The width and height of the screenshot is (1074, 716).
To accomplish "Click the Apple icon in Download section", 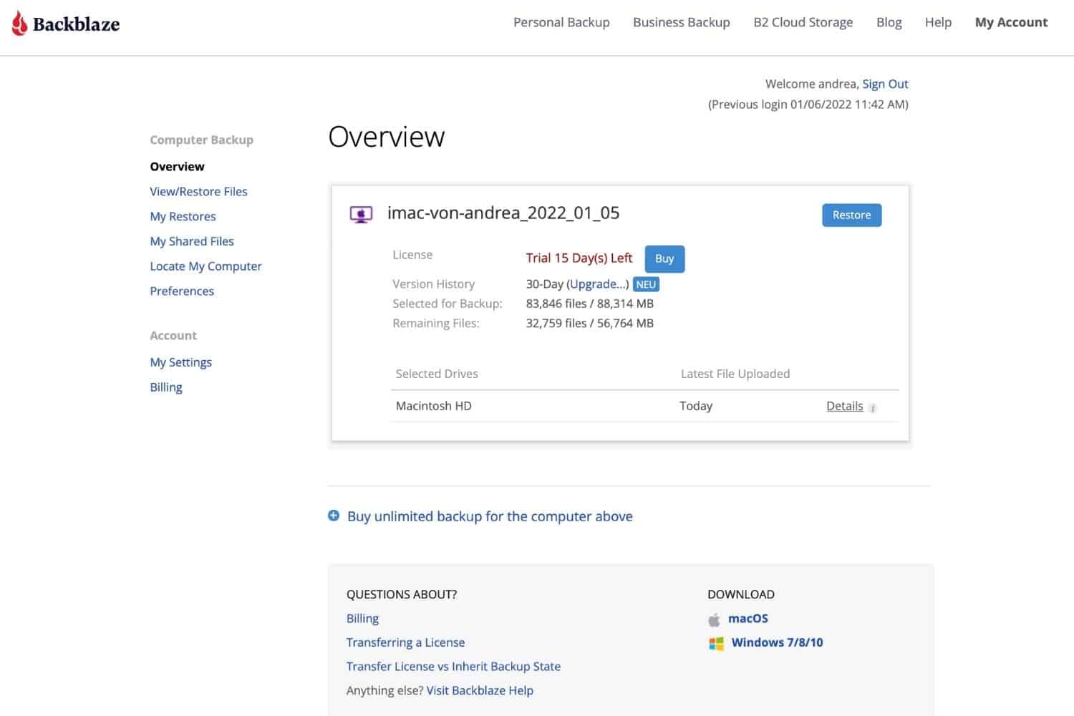I will click(714, 619).
